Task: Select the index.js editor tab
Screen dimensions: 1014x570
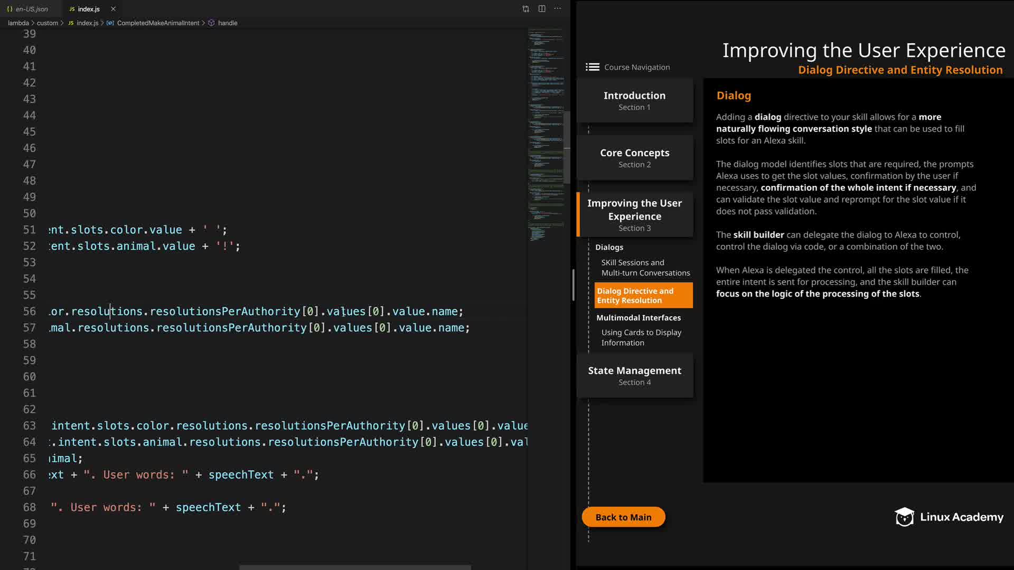Action: [x=88, y=9]
